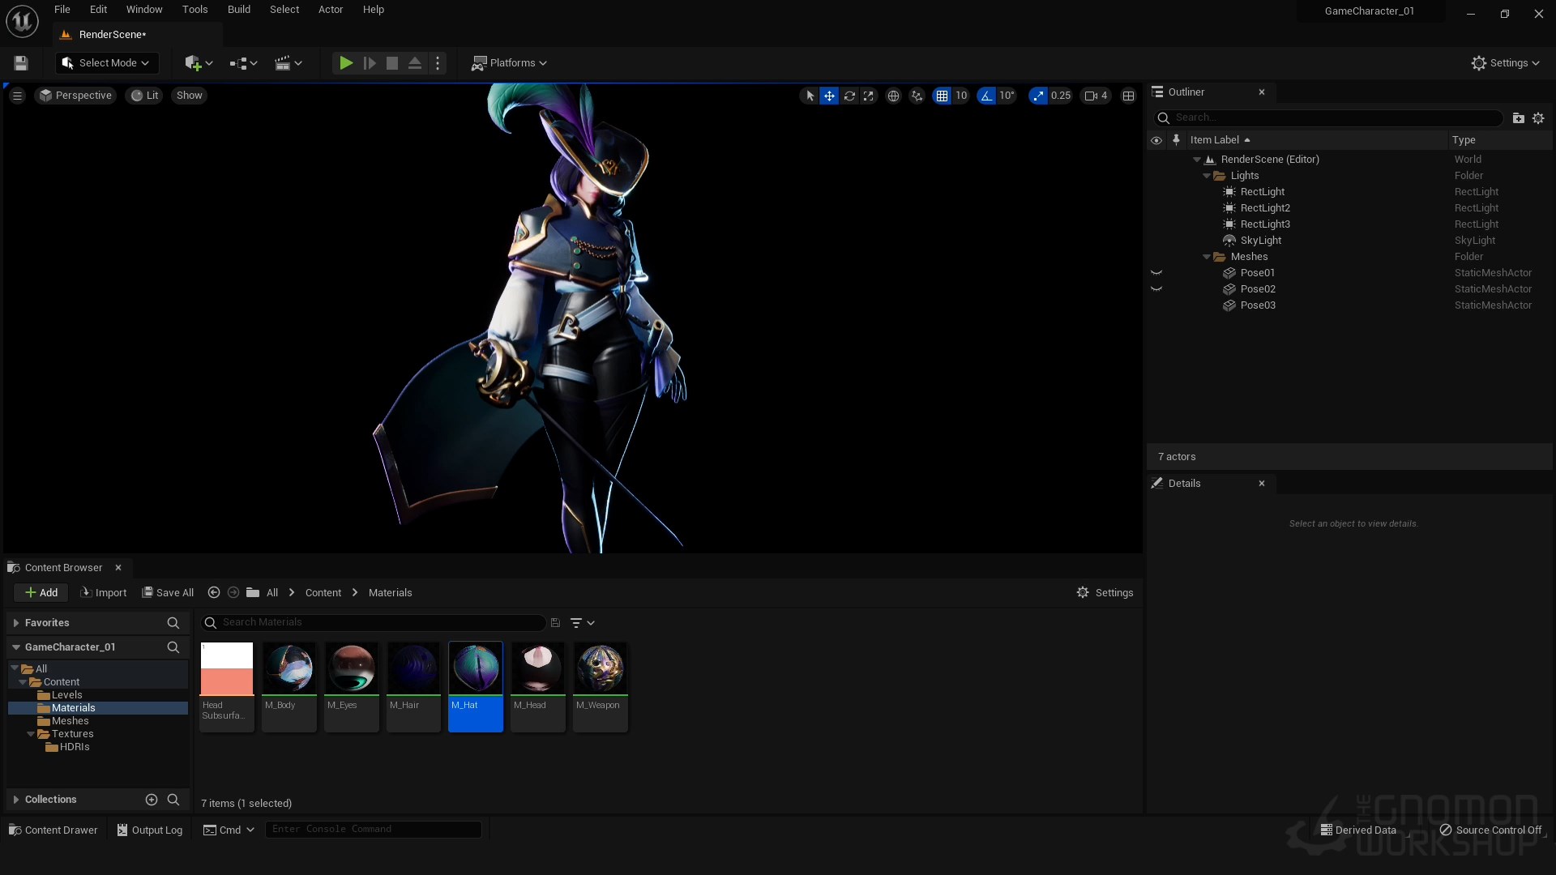
Task: Select the translate (move) gizmo tool
Action: (x=829, y=96)
